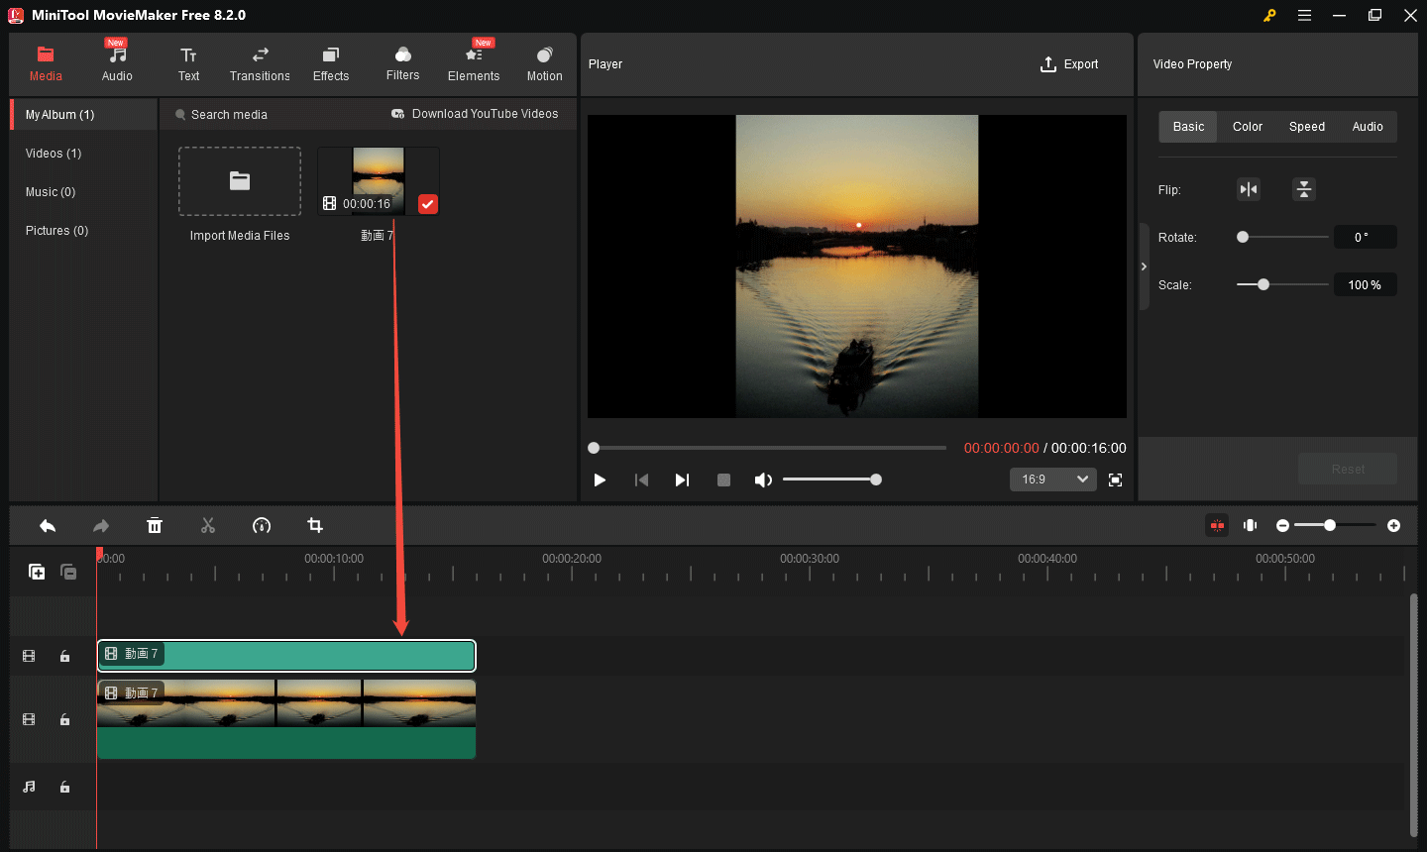Toggle lock on main video track
Image resolution: width=1427 pixels, height=852 pixels.
point(64,719)
